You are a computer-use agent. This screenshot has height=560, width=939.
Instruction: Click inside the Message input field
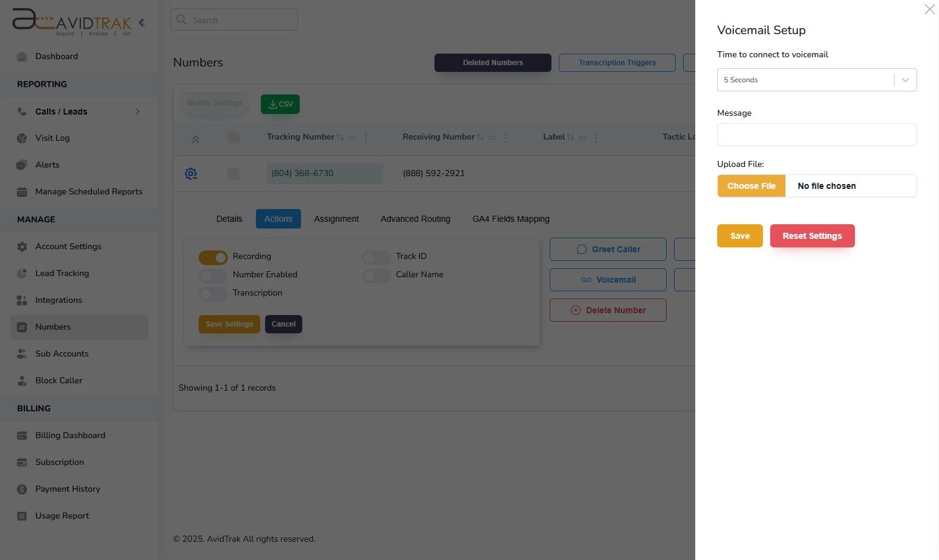point(817,135)
